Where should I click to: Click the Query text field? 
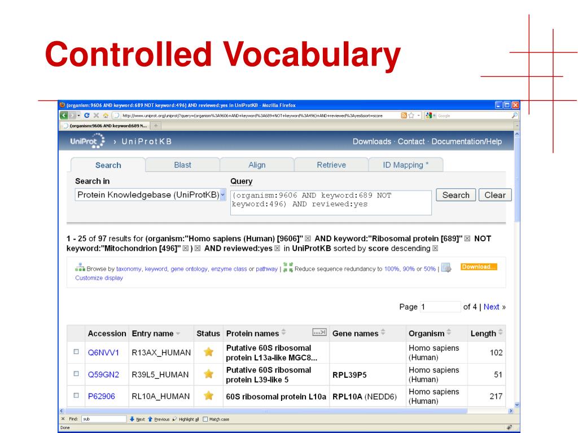[331, 202]
